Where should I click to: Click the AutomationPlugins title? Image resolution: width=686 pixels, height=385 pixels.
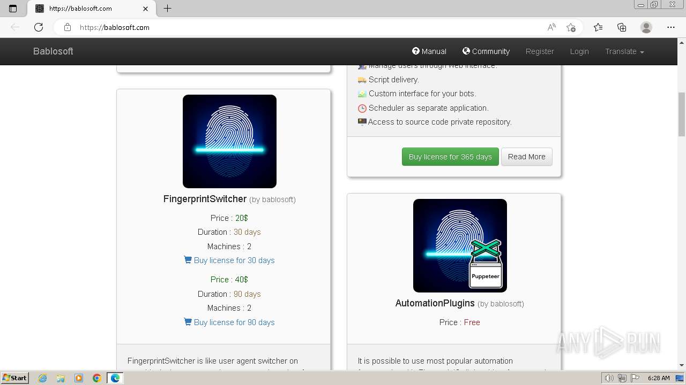tap(435, 303)
